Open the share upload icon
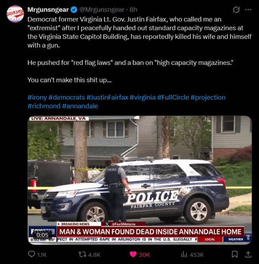Screen dimensions: 259x264 [248, 254]
